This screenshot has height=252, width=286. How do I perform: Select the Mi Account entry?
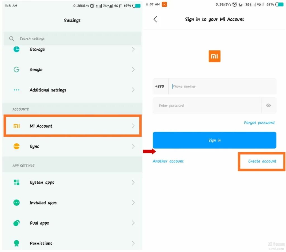tap(72, 126)
